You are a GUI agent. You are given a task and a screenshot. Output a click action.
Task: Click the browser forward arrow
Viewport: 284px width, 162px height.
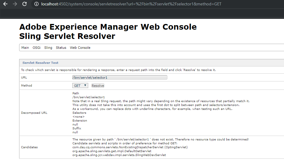point(15,4)
